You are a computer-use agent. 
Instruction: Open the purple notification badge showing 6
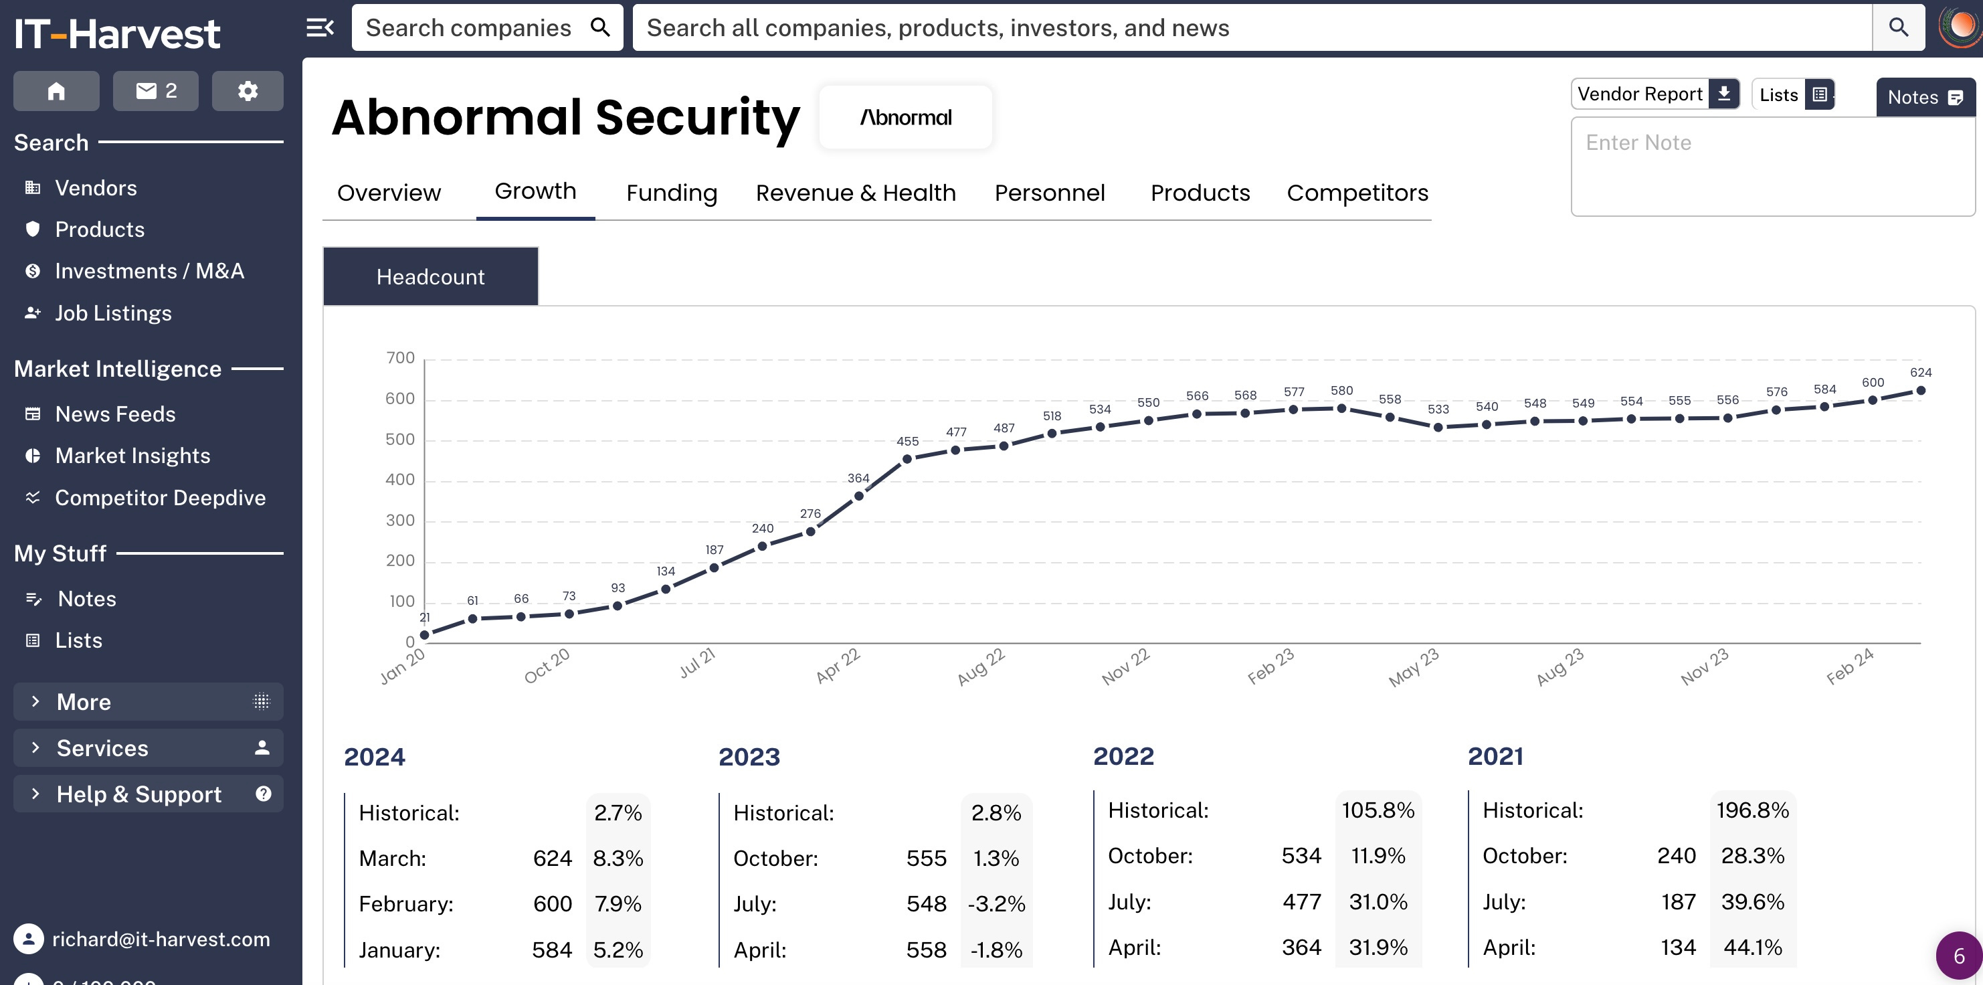coord(1959,956)
